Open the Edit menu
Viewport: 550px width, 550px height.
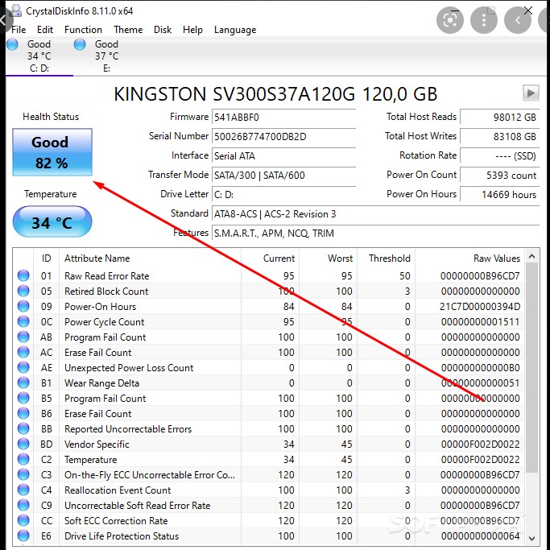45,30
